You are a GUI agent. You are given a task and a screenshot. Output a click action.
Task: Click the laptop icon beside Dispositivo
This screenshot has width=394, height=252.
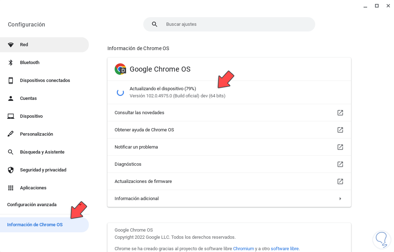coord(11,116)
